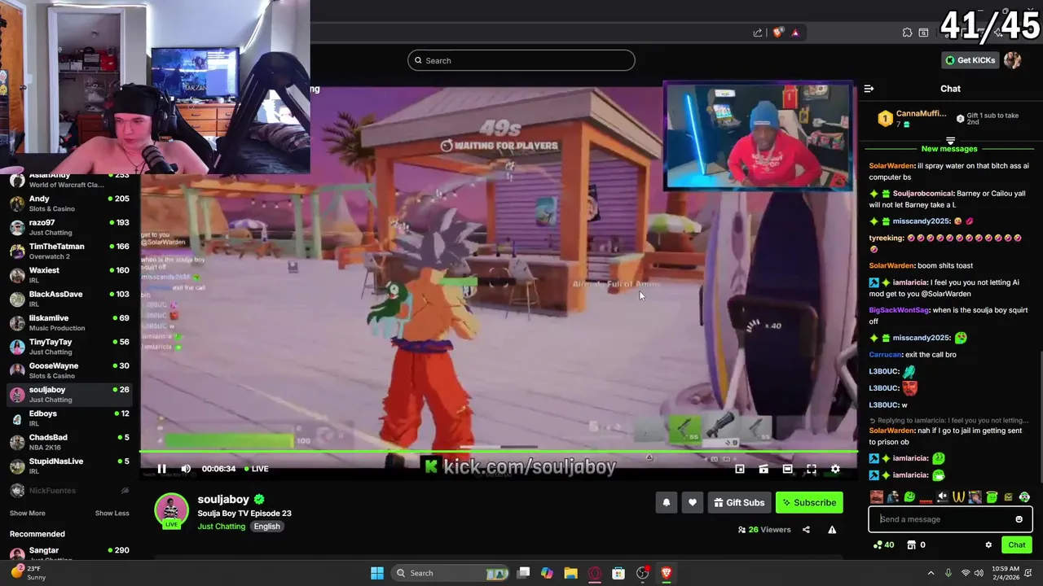This screenshot has height=586, width=1043.
Task: Open StupidNasLive channel
Action: coord(69,466)
